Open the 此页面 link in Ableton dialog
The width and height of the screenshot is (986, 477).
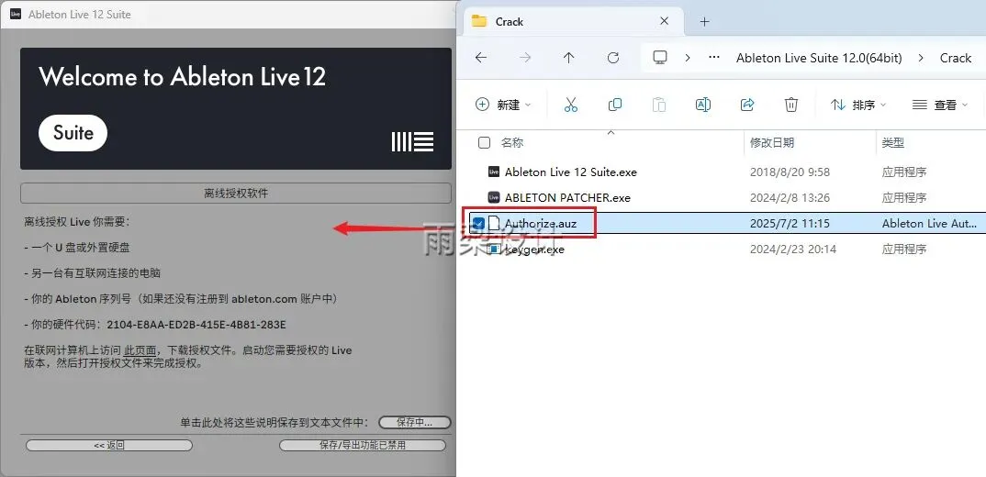pos(140,350)
